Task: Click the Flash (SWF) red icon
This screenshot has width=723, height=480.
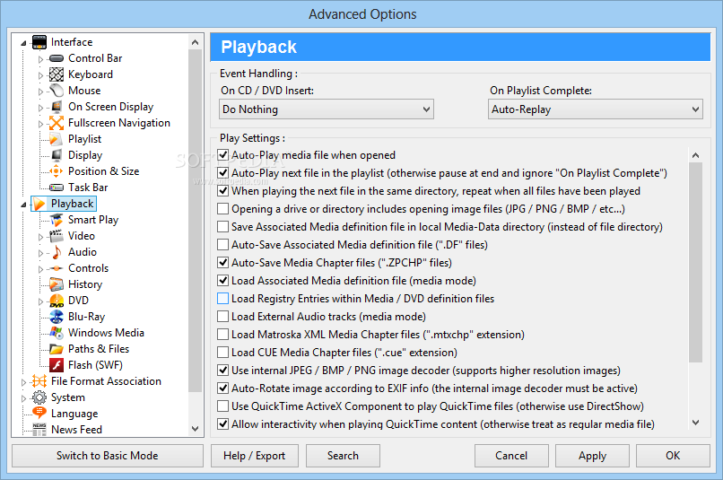Action: point(57,365)
